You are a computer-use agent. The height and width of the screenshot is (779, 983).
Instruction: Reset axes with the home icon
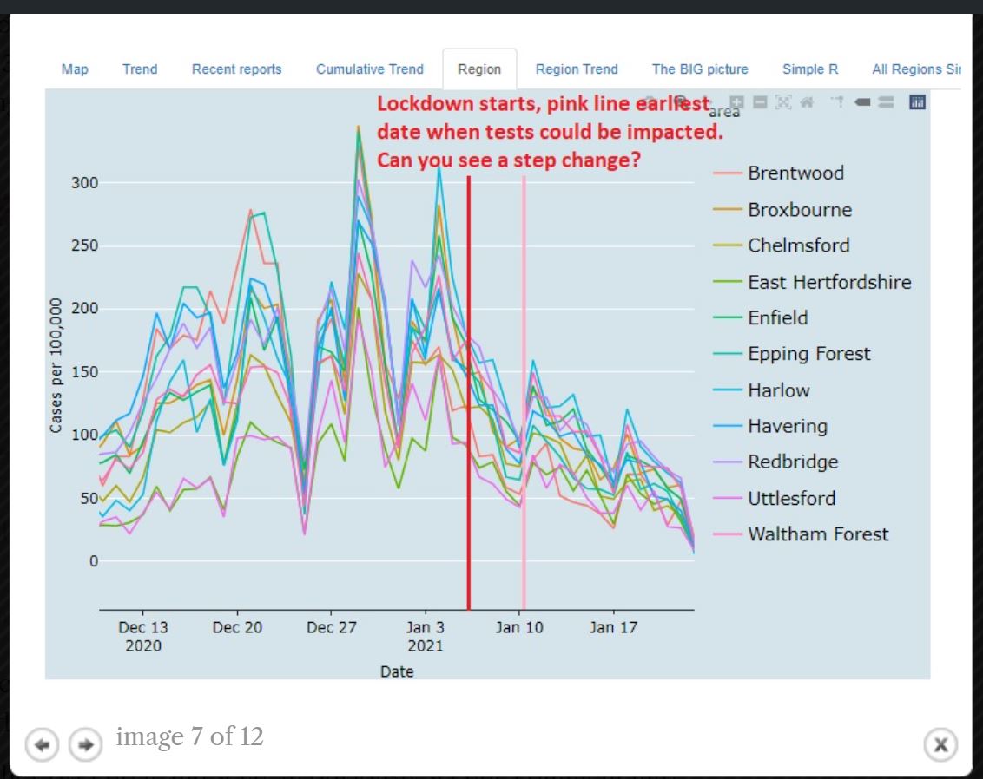pos(807,102)
